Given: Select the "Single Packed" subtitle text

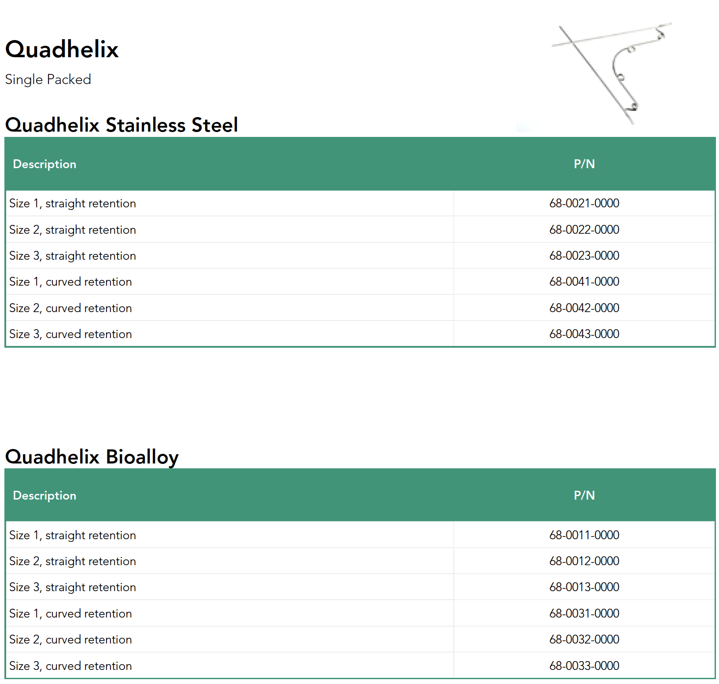Looking at the screenshot, I should tap(48, 80).
